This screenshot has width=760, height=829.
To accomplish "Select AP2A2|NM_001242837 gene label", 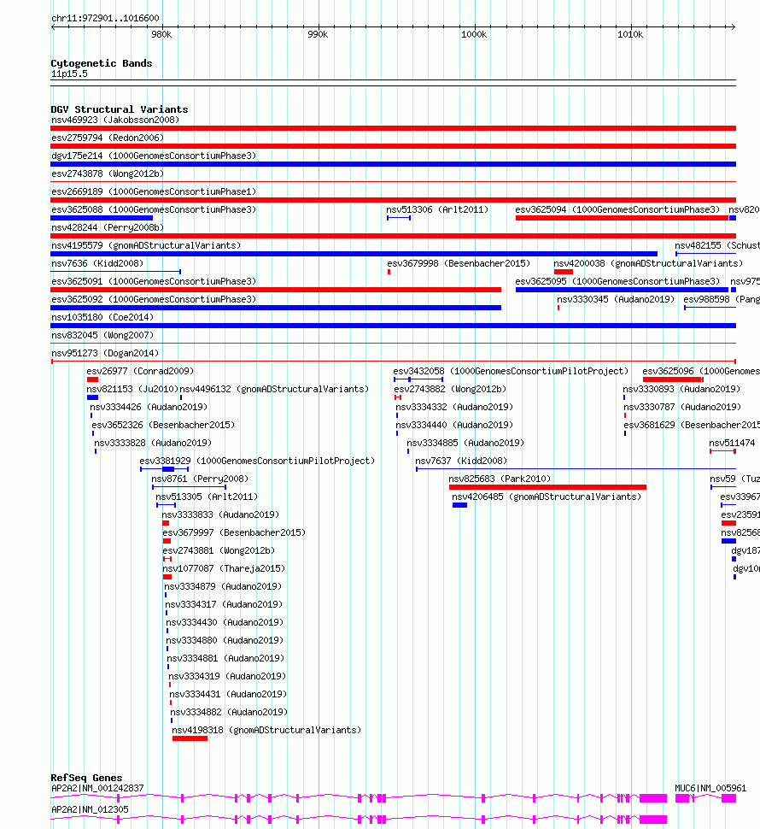I will tap(97, 788).
